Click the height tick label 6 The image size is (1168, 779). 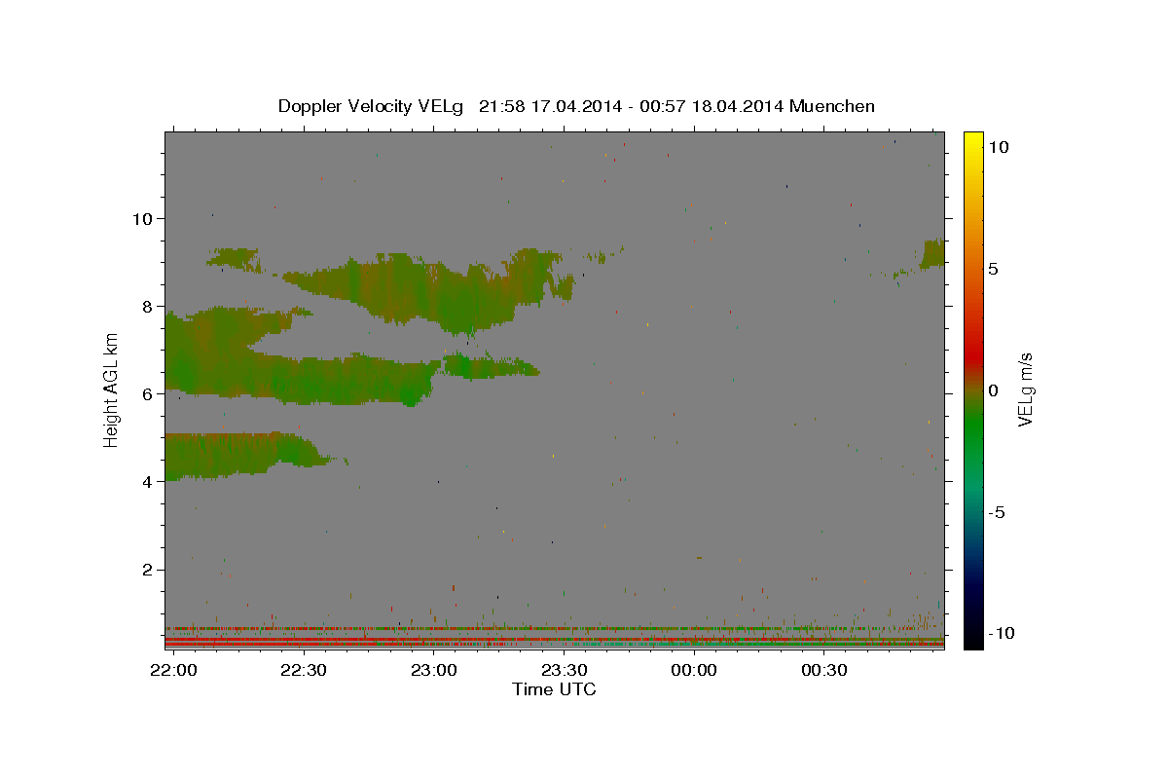147,393
